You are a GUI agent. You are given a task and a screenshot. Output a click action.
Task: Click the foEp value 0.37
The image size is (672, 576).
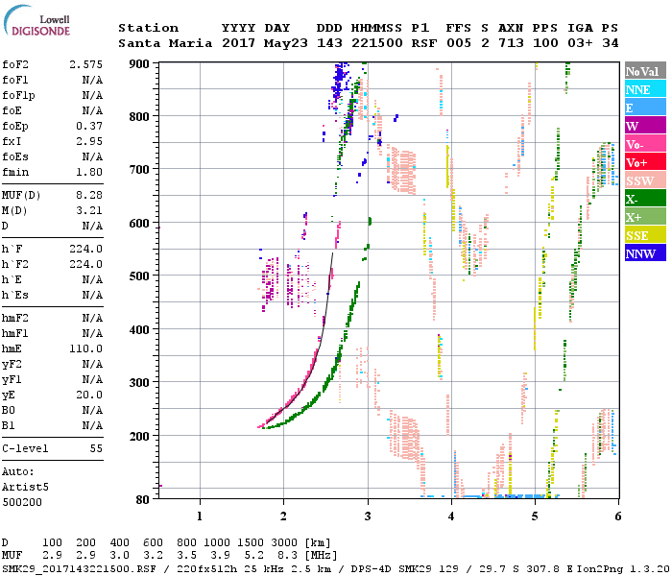[x=89, y=126]
